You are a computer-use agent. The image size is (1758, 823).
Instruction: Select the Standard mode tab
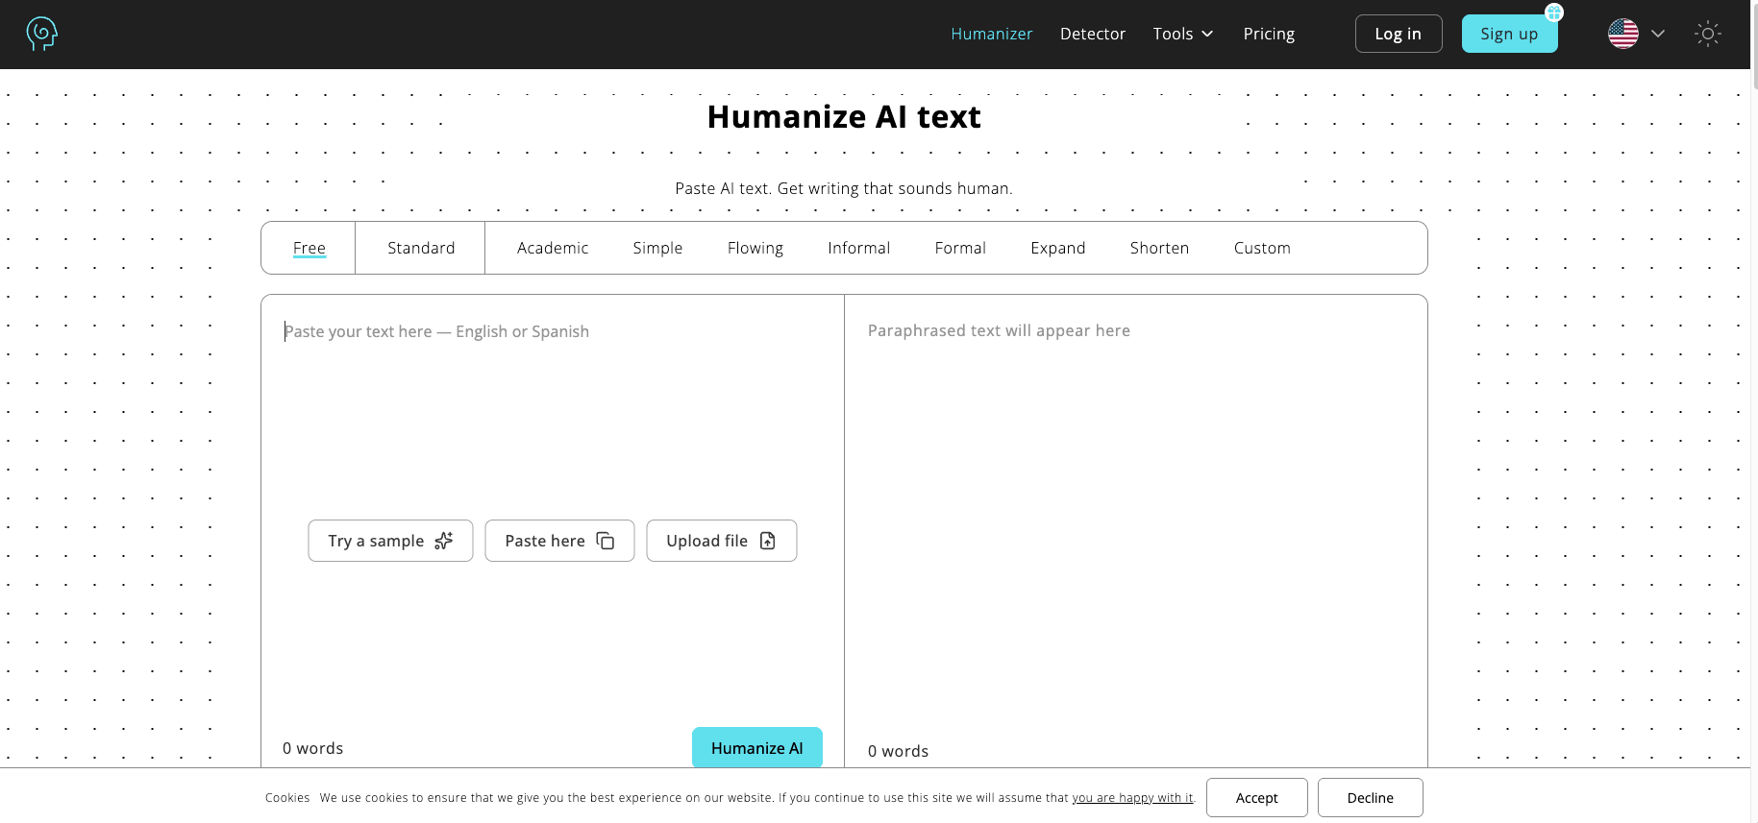421,248
